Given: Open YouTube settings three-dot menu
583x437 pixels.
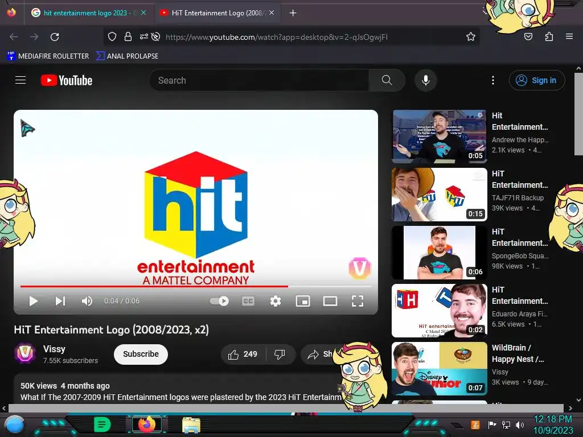Looking at the screenshot, I should 493,80.
